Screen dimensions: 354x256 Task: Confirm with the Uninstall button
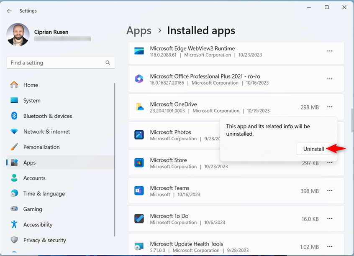point(313,149)
